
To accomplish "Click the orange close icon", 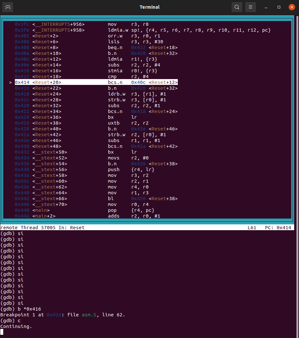I will pos(292,7).
